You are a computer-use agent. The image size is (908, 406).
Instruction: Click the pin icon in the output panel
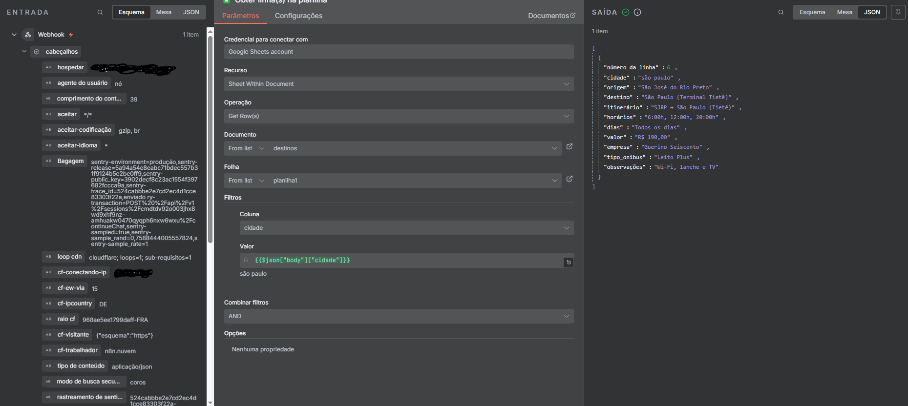tap(898, 12)
